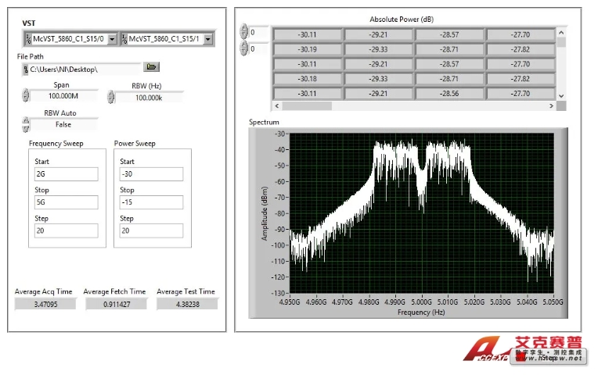This screenshot has width=598, height=375.
Task: Click the path glyph beside C:\Users\NI\Desktop\
Action: pos(26,70)
